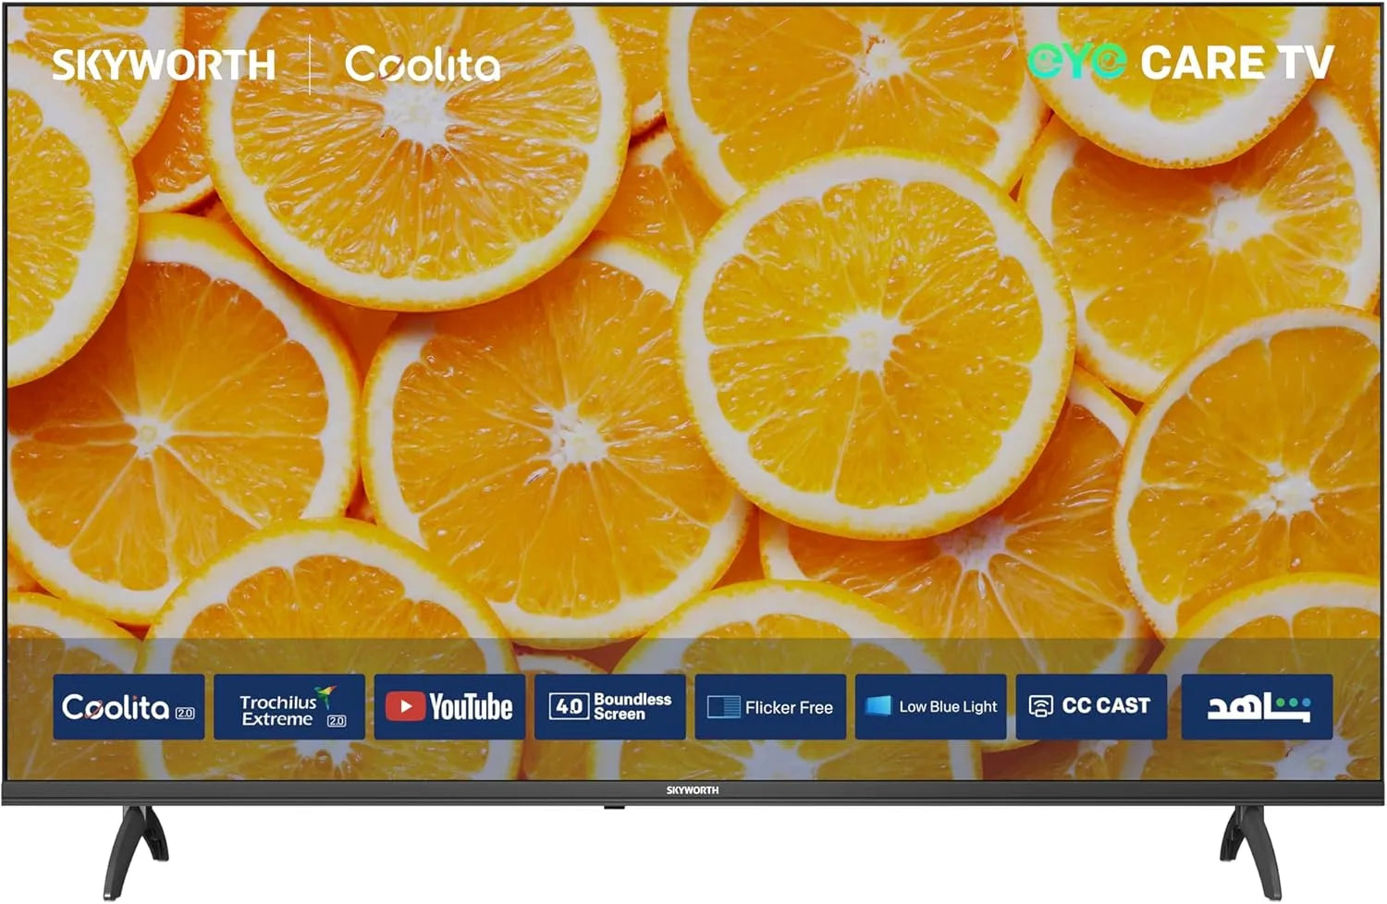Click the left TV stand leg
1387x904 pixels.
coord(134,846)
